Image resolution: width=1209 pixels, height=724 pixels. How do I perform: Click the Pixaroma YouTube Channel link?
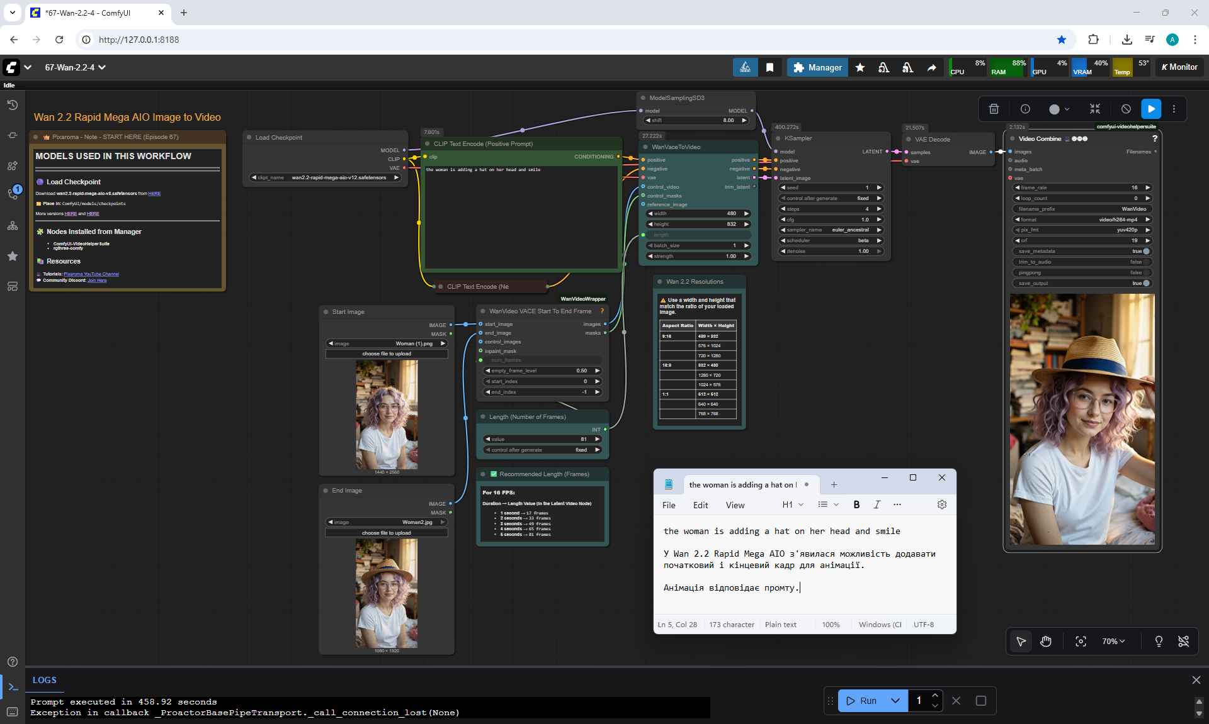click(x=91, y=274)
